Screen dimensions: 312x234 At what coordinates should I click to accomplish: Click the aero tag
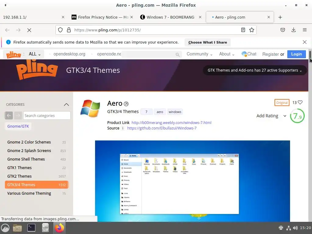tap(160, 112)
